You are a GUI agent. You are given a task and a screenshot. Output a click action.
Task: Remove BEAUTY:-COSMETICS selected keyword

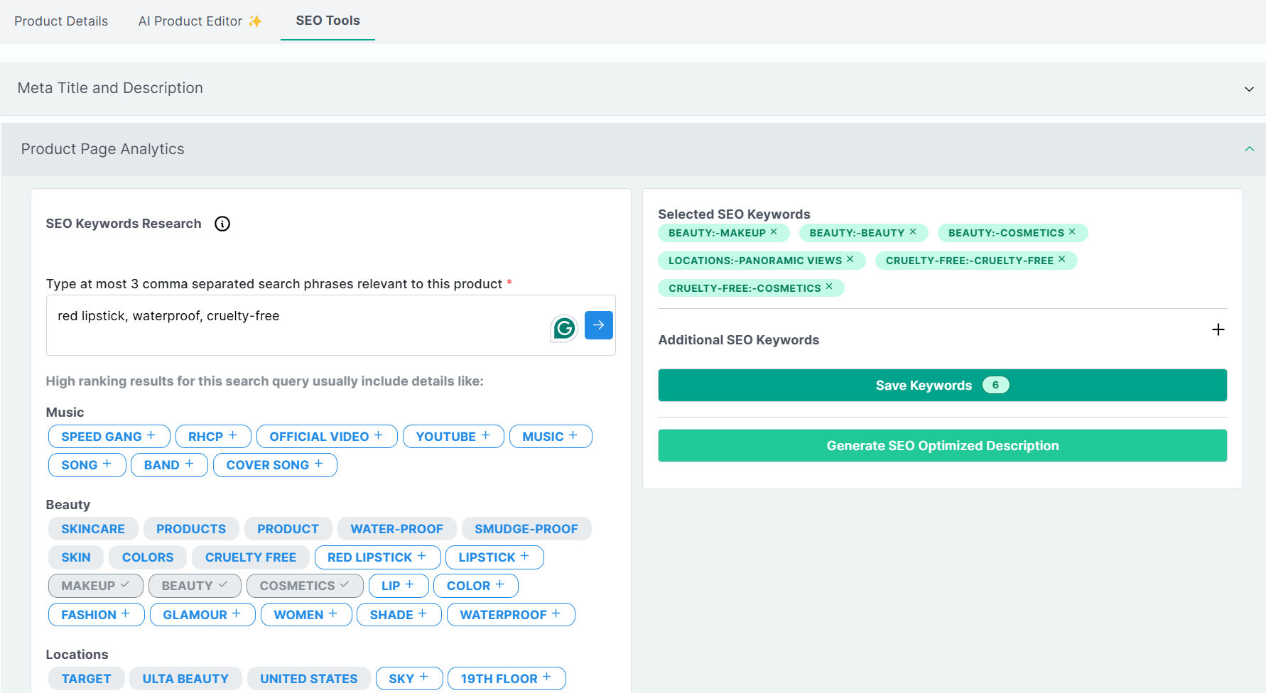tap(1072, 232)
